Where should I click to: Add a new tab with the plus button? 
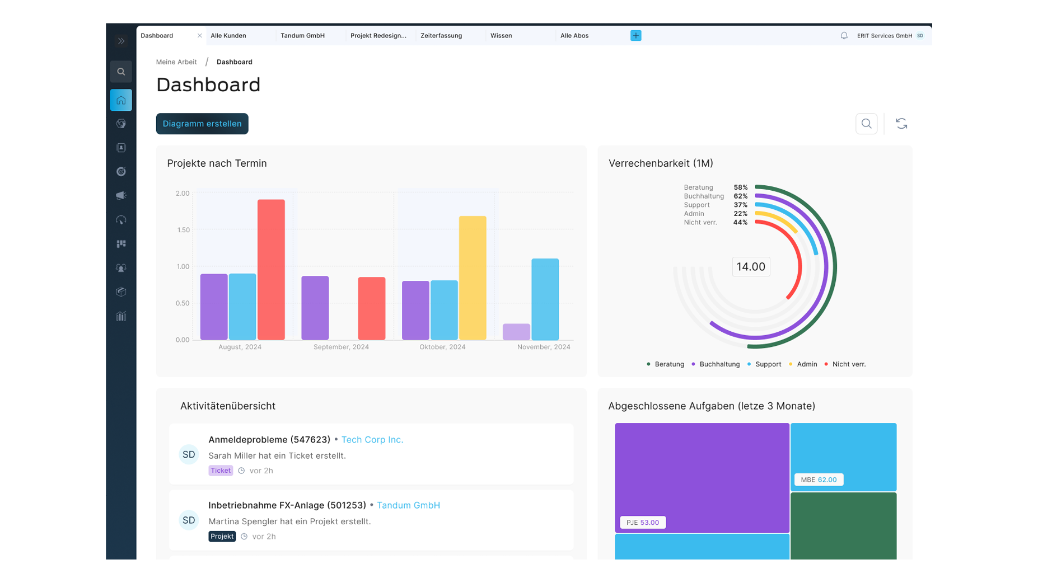pyautogui.click(x=635, y=35)
